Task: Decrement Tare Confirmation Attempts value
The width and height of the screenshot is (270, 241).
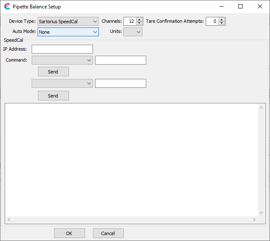Action: (222, 23)
